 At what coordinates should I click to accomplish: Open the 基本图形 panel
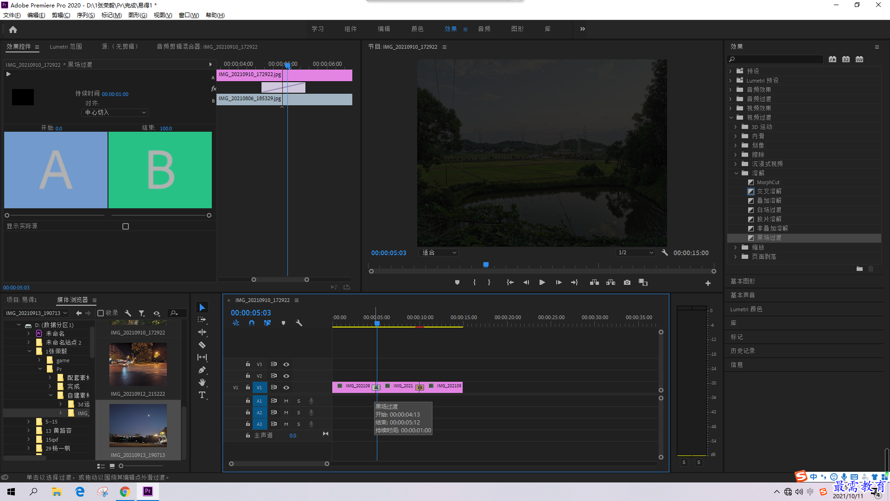[743, 282]
